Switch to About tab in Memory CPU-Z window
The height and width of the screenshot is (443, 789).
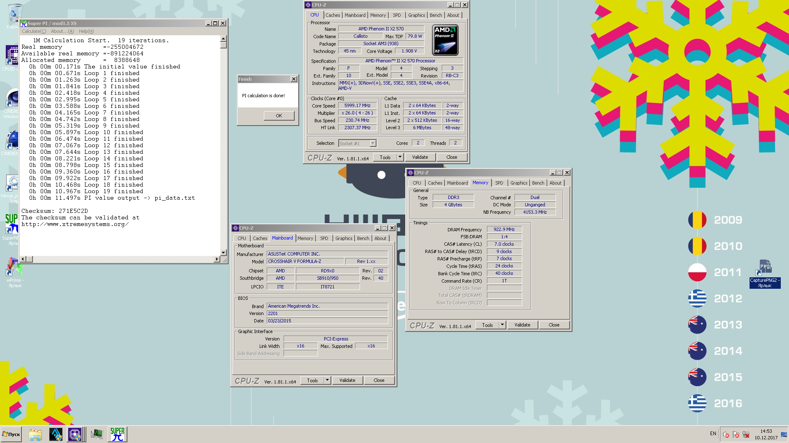click(x=555, y=183)
